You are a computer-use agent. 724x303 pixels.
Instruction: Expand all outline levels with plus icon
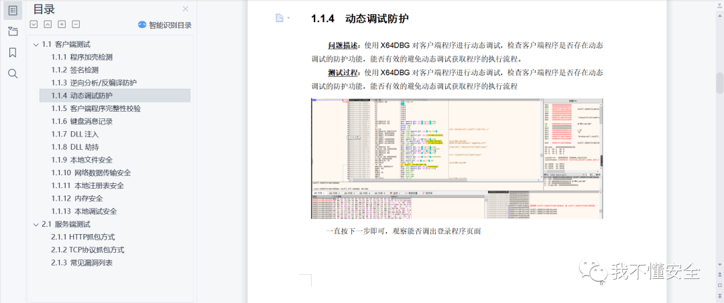point(62,24)
